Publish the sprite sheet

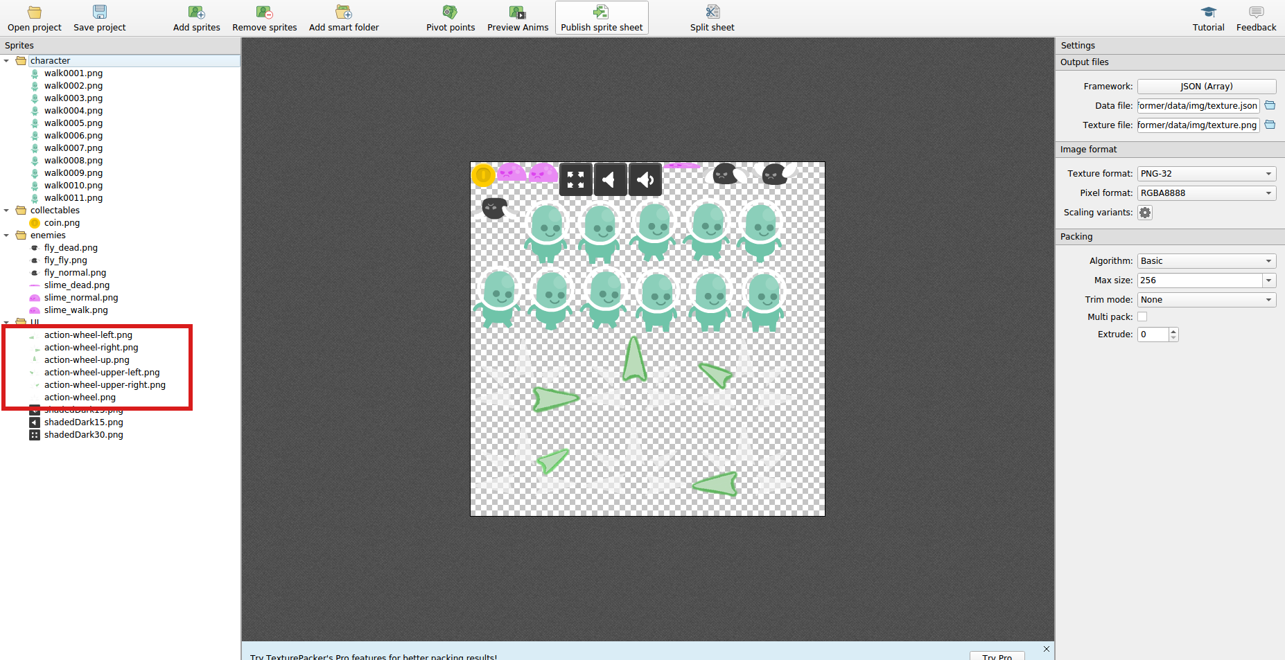(x=600, y=17)
